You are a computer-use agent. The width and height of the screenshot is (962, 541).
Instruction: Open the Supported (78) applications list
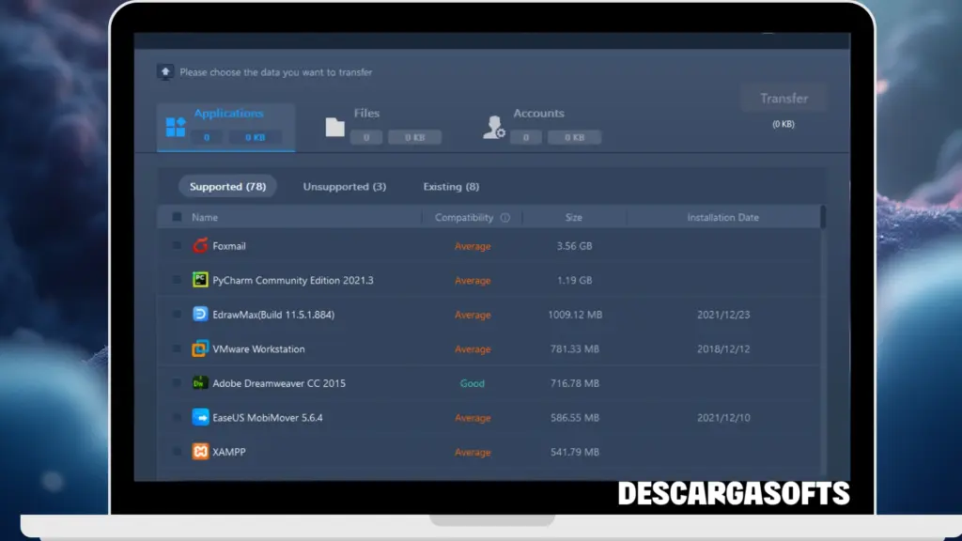tap(226, 186)
